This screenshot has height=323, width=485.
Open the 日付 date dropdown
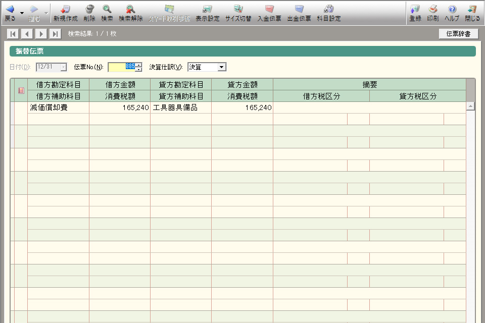coord(64,67)
